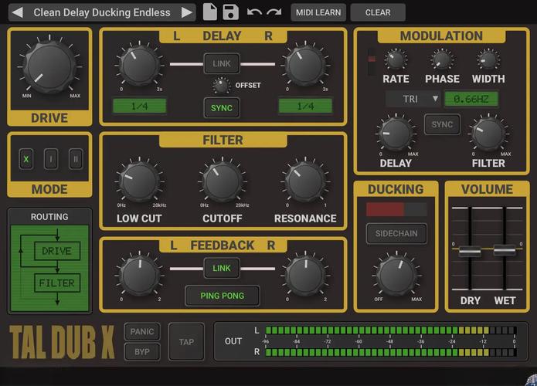
Task: Click the RESONANCE filter knob
Action: [x=305, y=181]
